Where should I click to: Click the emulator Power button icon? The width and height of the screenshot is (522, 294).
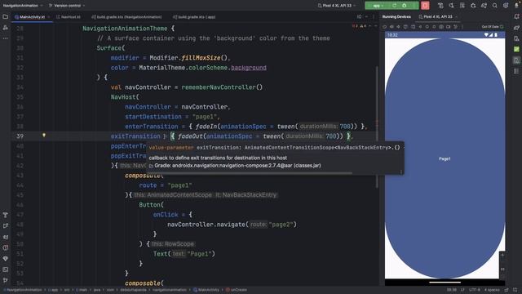click(x=385, y=27)
